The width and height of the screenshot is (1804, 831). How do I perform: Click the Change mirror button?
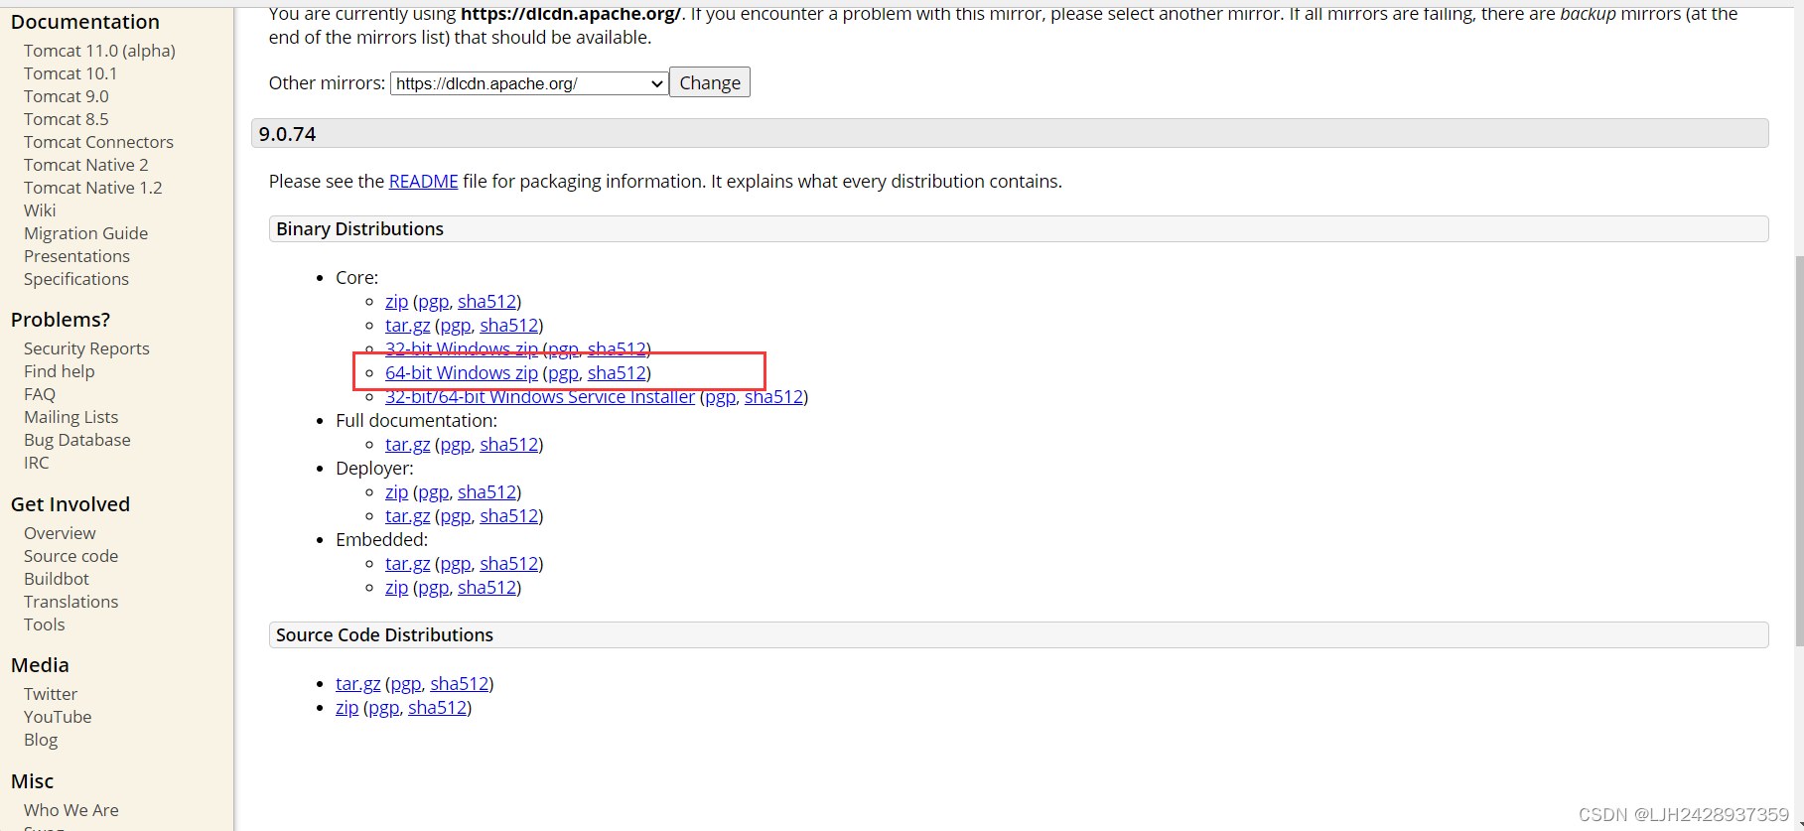[710, 82]
